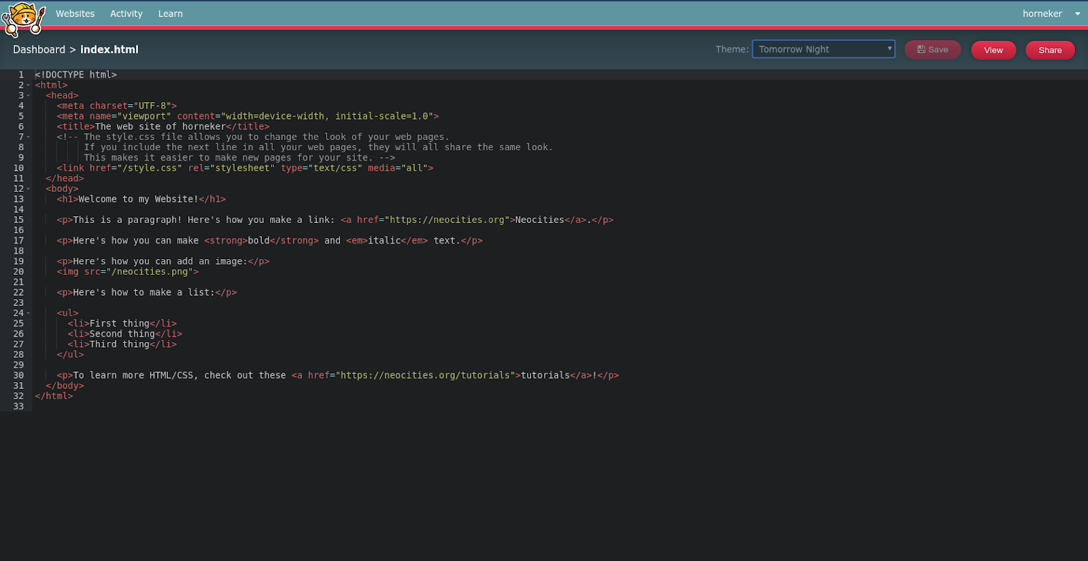The height and width of the screenshot is (561, 1088).
Task: Click the account dropdown caret arrow
Action: (1077, 14)
